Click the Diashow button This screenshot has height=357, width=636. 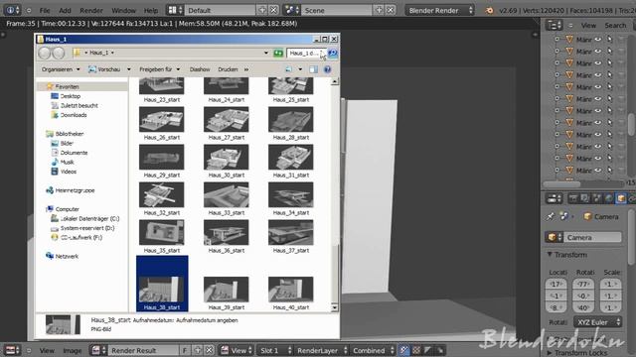pyautogui.click(x=200, y=69)
